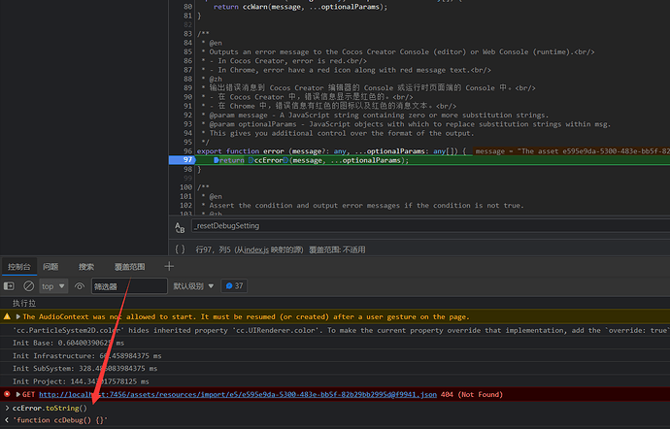670x429 pixels.
Task: Click line number 96 in the gutter
Action: click(188, 150)
